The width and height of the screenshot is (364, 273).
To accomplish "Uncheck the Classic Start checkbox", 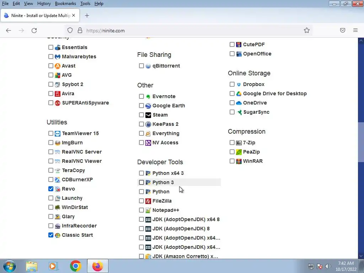I will (x=51, y=235).
